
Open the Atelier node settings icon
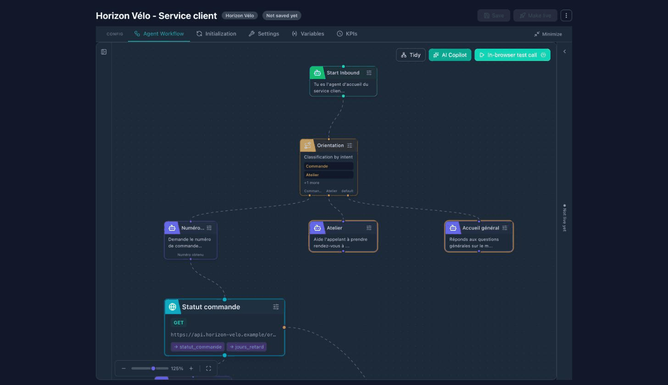(x=369, y=228)
